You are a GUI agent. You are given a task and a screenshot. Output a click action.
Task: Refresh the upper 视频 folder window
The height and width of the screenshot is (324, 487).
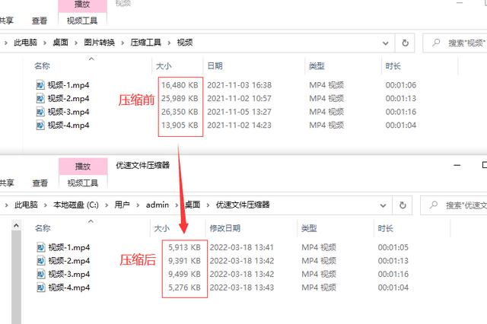pyautogui.click(x=405, y=43)
